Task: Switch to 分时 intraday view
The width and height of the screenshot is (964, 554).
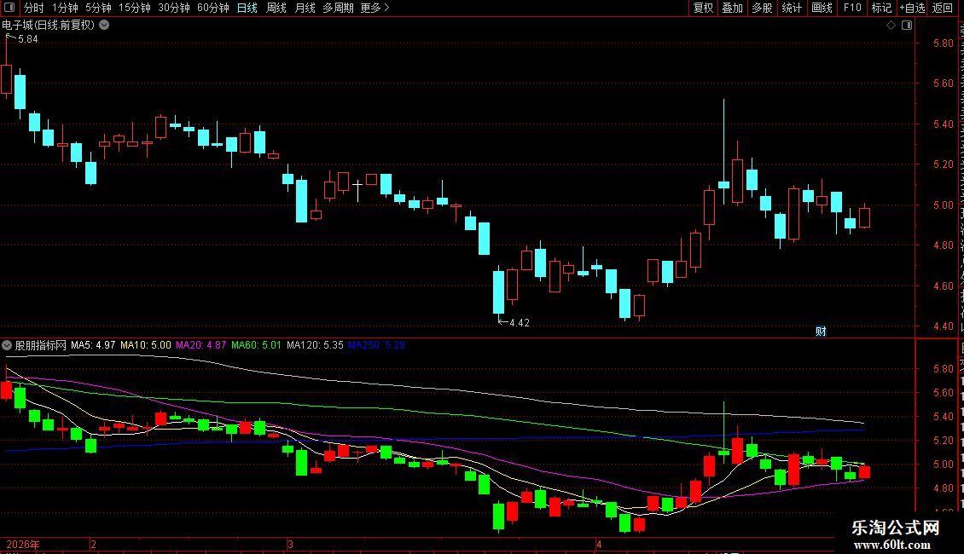Action: click(34, 8)
